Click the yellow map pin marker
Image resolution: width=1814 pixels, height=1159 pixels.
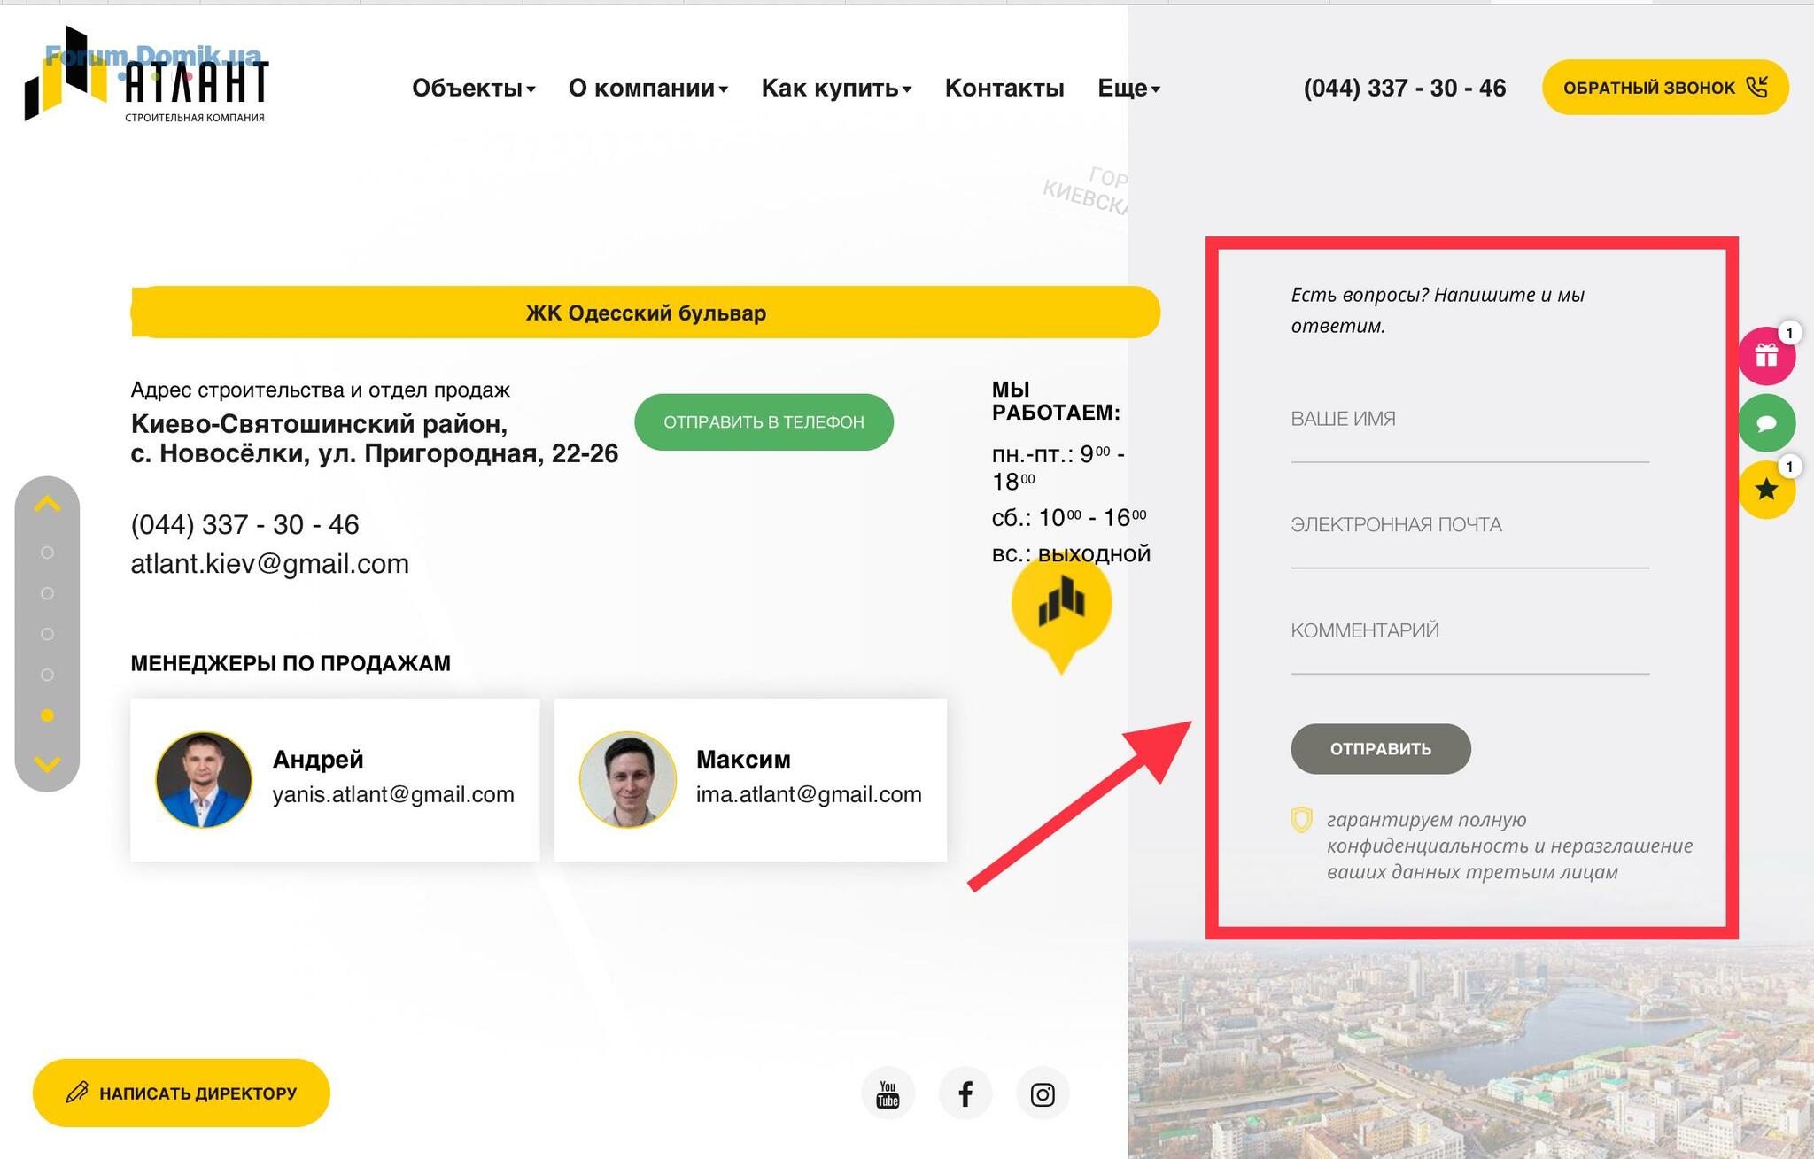tap(1061, 612)
